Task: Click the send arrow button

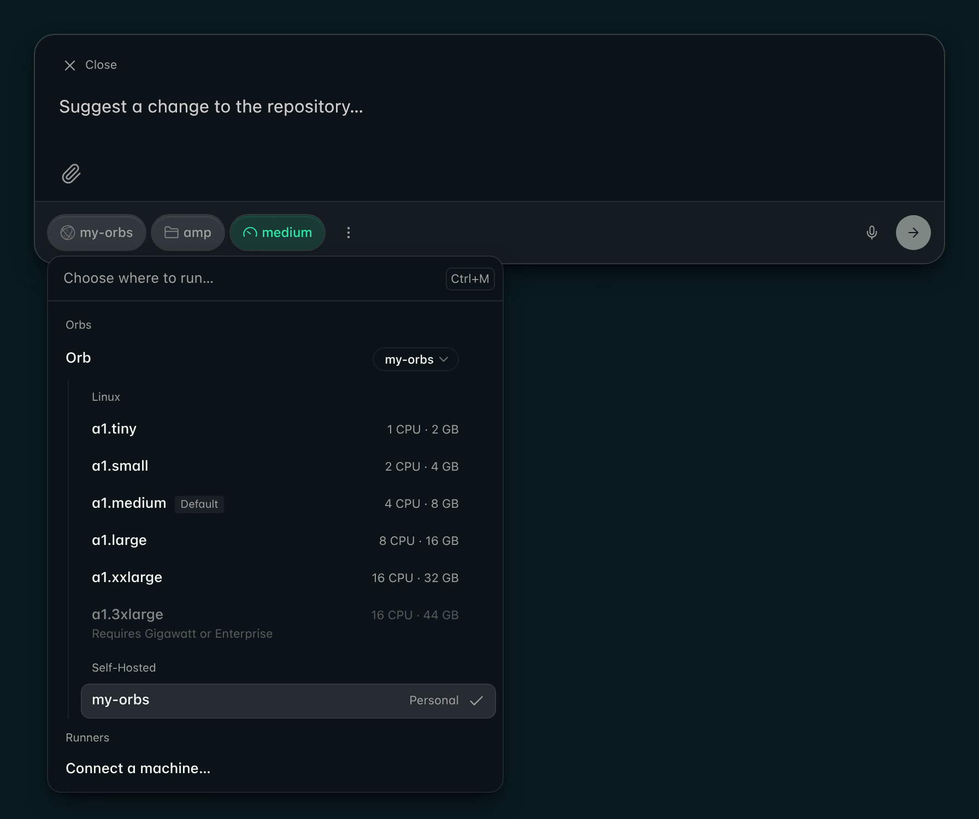Action: point(913,233)
